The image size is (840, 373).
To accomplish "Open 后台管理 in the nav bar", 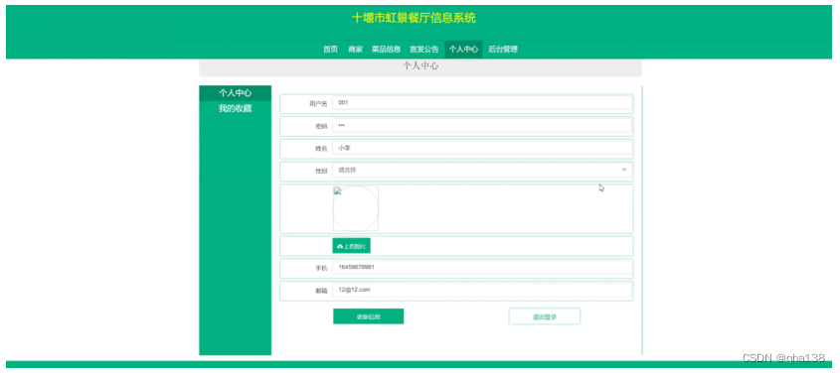I will coord(503,50).
